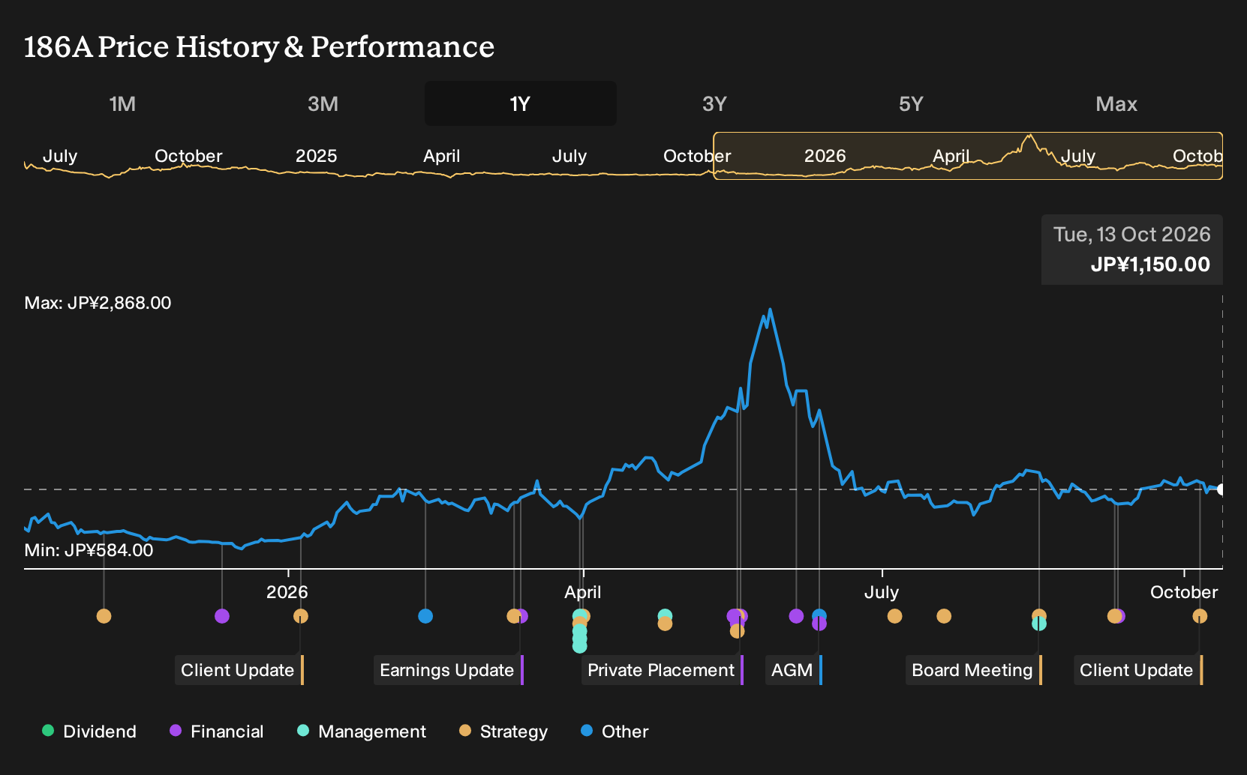Toggle the Management legend filter
This screenshot has height=775, width=1247.
pyautogui.click(x=362, y=731)
